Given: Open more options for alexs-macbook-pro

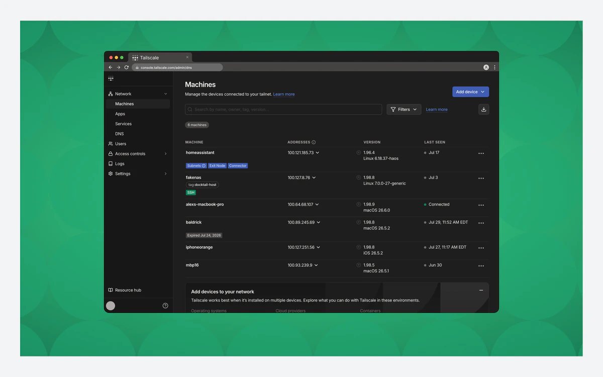Looking at the screenshot, I should click(x=481, y=205).
